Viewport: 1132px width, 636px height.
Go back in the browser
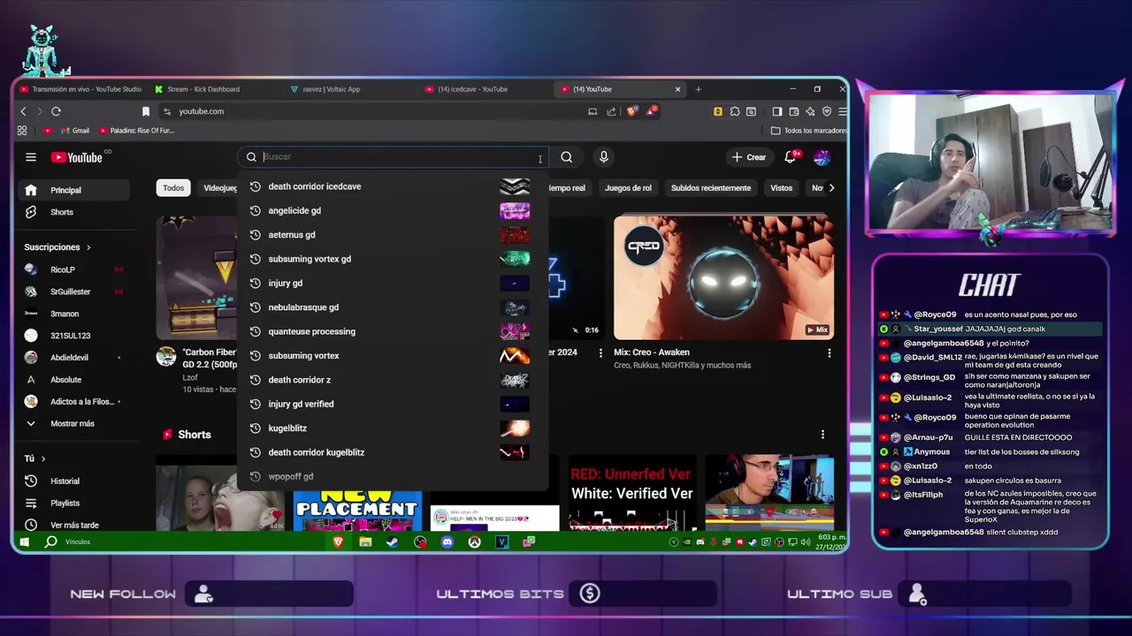(x=24, y=111)
